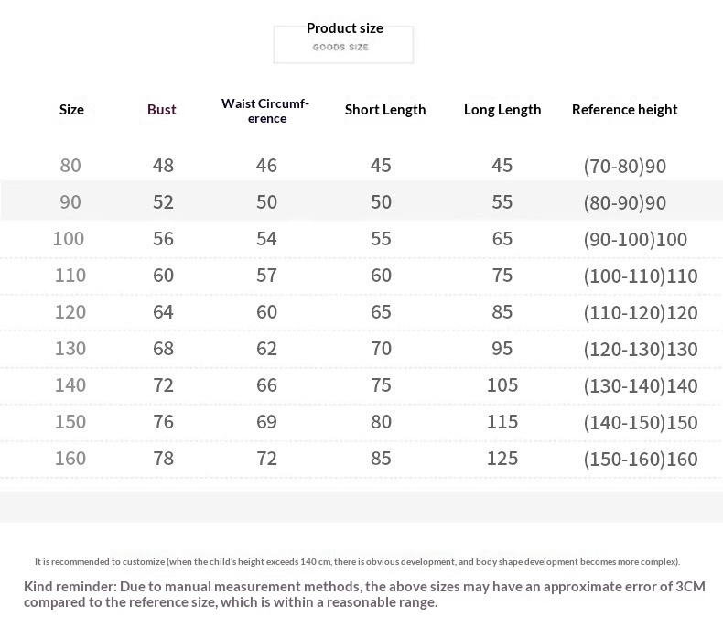This screenshot has width=723, height=628.
Task: Click size 80 in the Size column
Action: (70, 166)
